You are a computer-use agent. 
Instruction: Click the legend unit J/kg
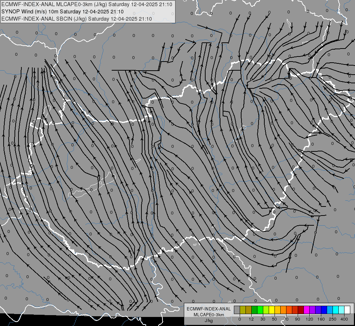pyautogui.click(x=209, y=321)
